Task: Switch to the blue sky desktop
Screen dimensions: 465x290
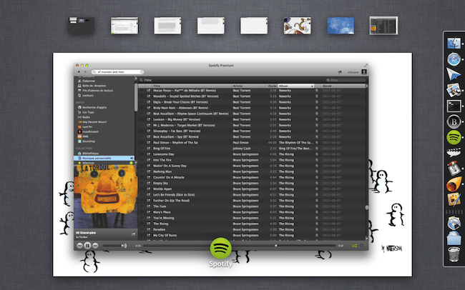Action: (x=341, y=26)
